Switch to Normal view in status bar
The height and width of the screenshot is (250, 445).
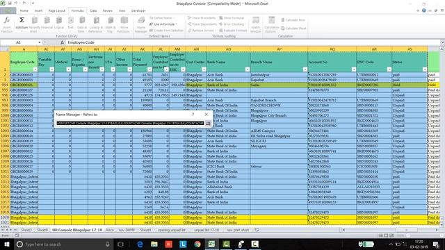tap(380, 235)
